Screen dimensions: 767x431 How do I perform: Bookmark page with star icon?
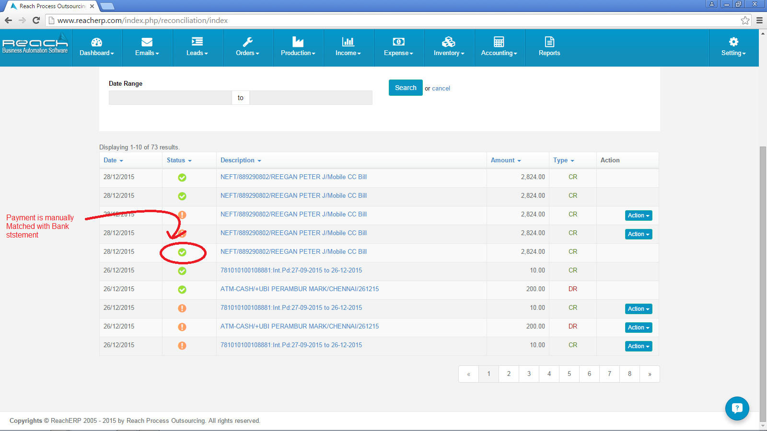pos(745,20)
